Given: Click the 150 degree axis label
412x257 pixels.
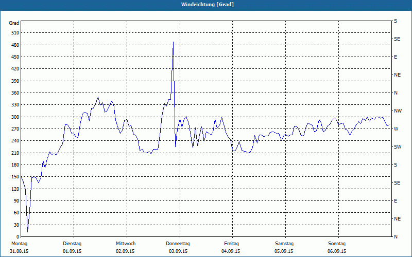Looking at the screenshot, I should [15, 177].
